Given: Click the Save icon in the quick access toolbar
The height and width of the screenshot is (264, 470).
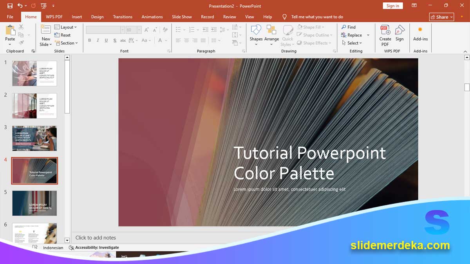Looking at the screenshot, I should point(10,6).
